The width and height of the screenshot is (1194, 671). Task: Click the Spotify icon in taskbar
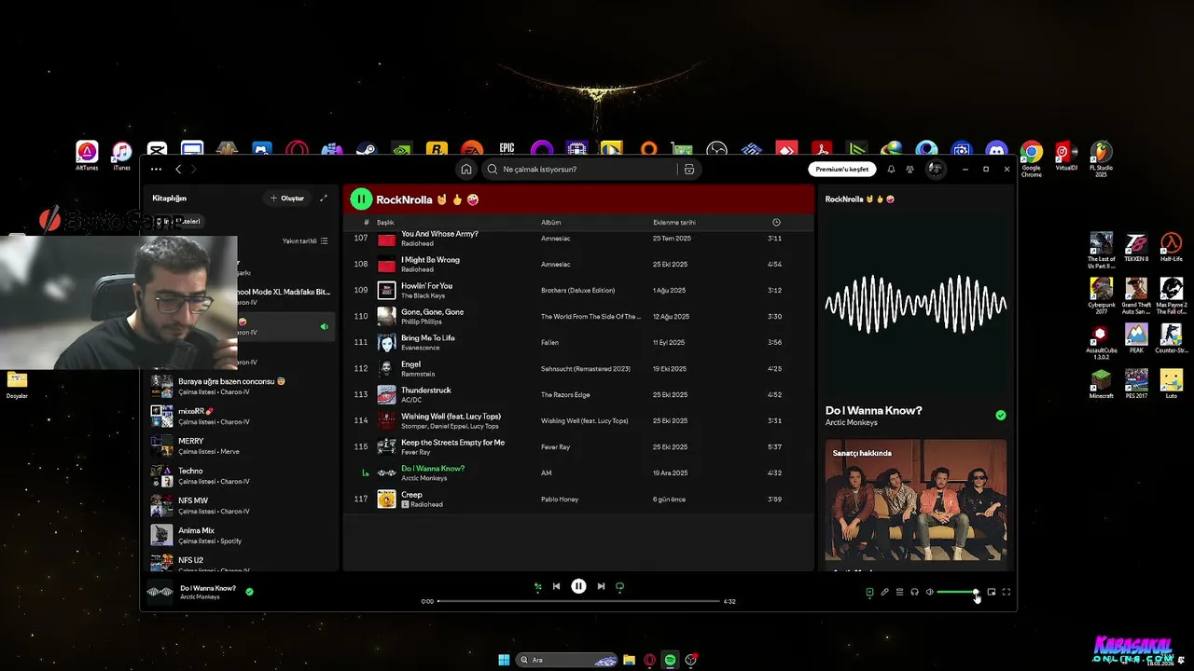point(670,660)
